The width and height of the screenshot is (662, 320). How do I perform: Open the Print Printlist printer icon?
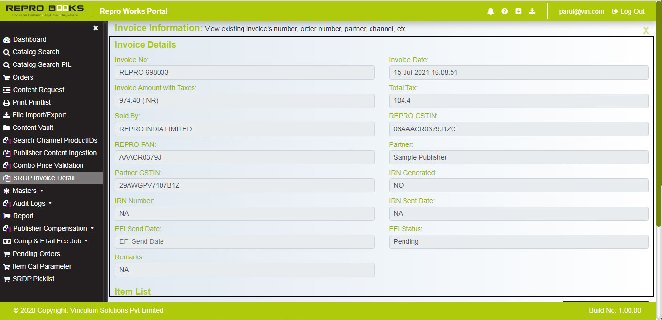coord(7,102)
